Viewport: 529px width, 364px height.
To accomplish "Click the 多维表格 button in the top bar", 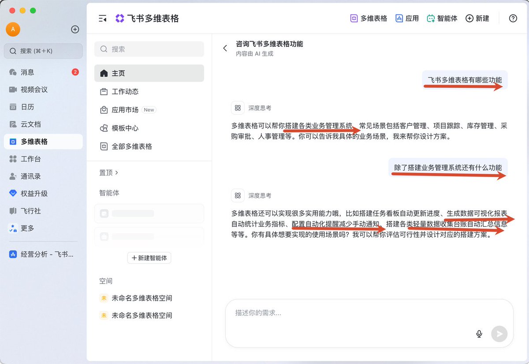I will 369,19.
